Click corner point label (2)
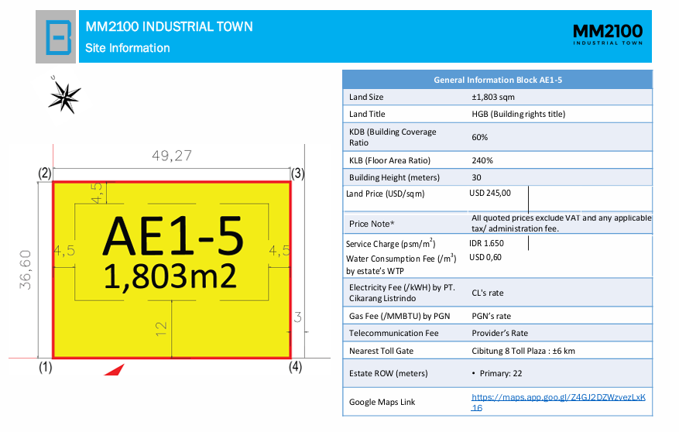This screenshot has width=679, height=432. pyautogui.click(x=45, y=173)
